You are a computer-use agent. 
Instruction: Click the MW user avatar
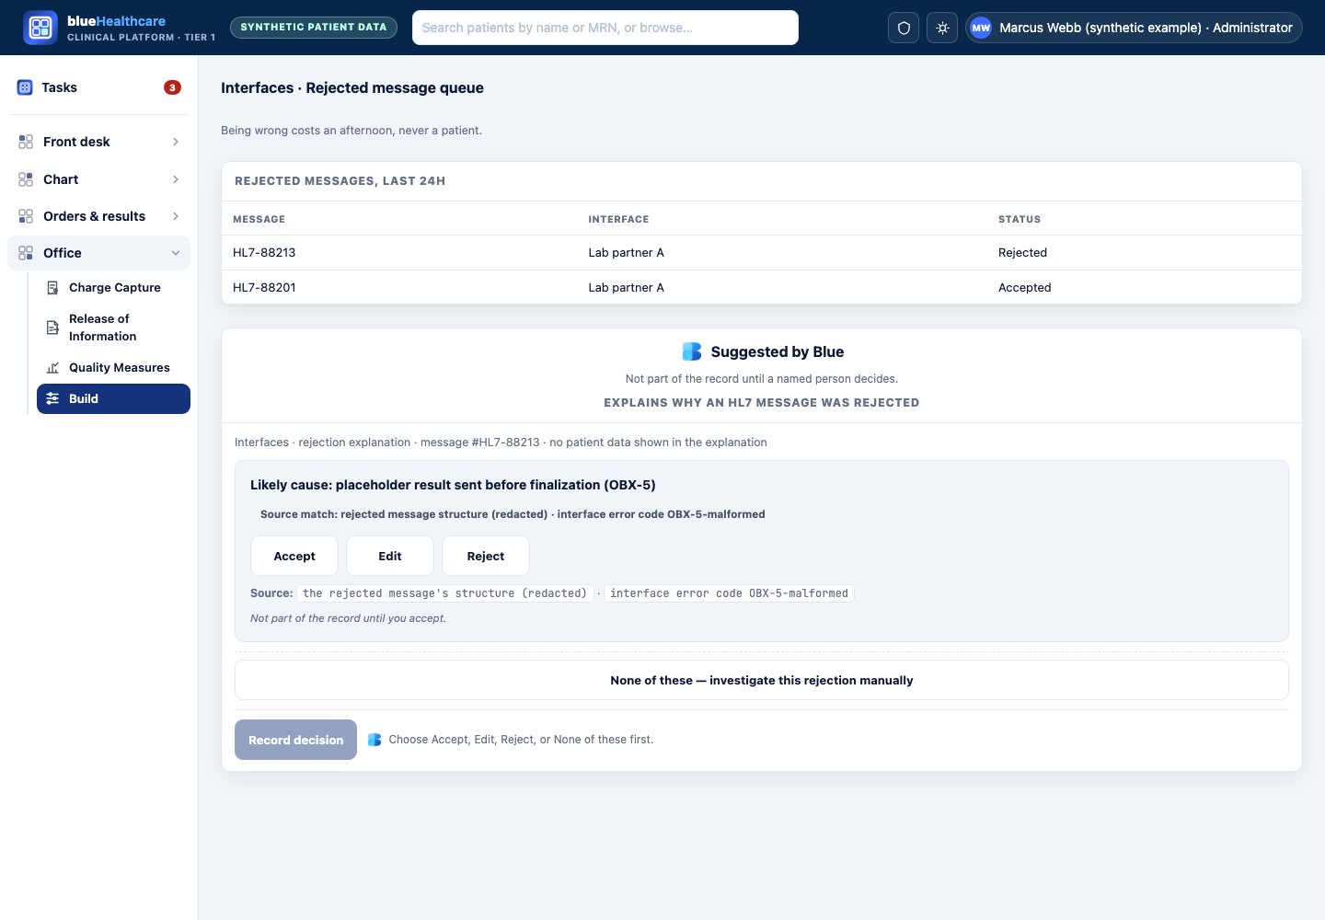[x=981, y=28]
